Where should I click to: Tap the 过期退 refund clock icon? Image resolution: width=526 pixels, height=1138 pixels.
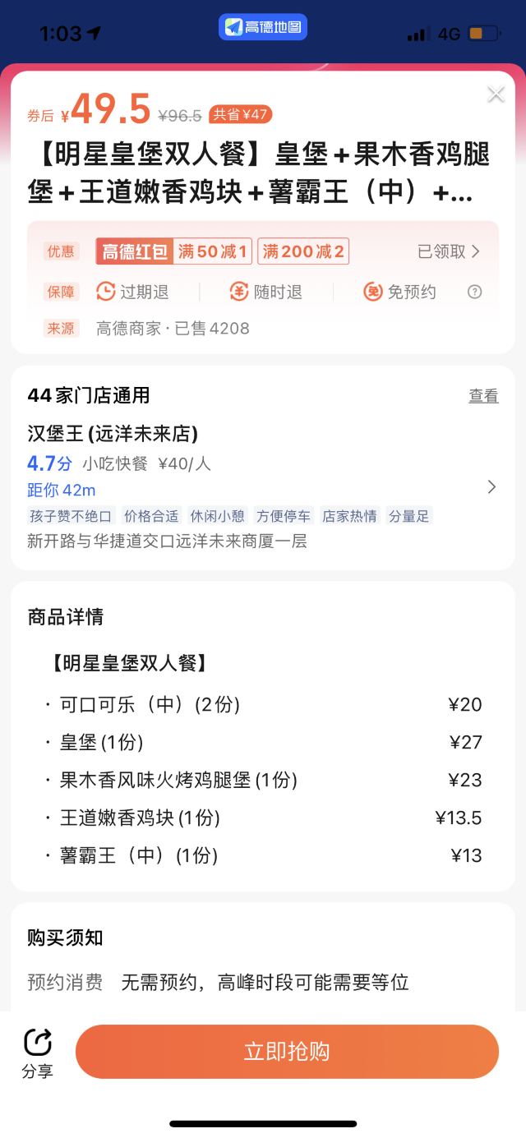pyautogui.click(x=106, y=292)
